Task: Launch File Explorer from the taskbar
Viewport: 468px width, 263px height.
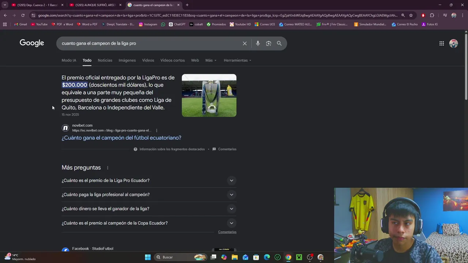Action: pyautogui.click(x=235, y=257)
